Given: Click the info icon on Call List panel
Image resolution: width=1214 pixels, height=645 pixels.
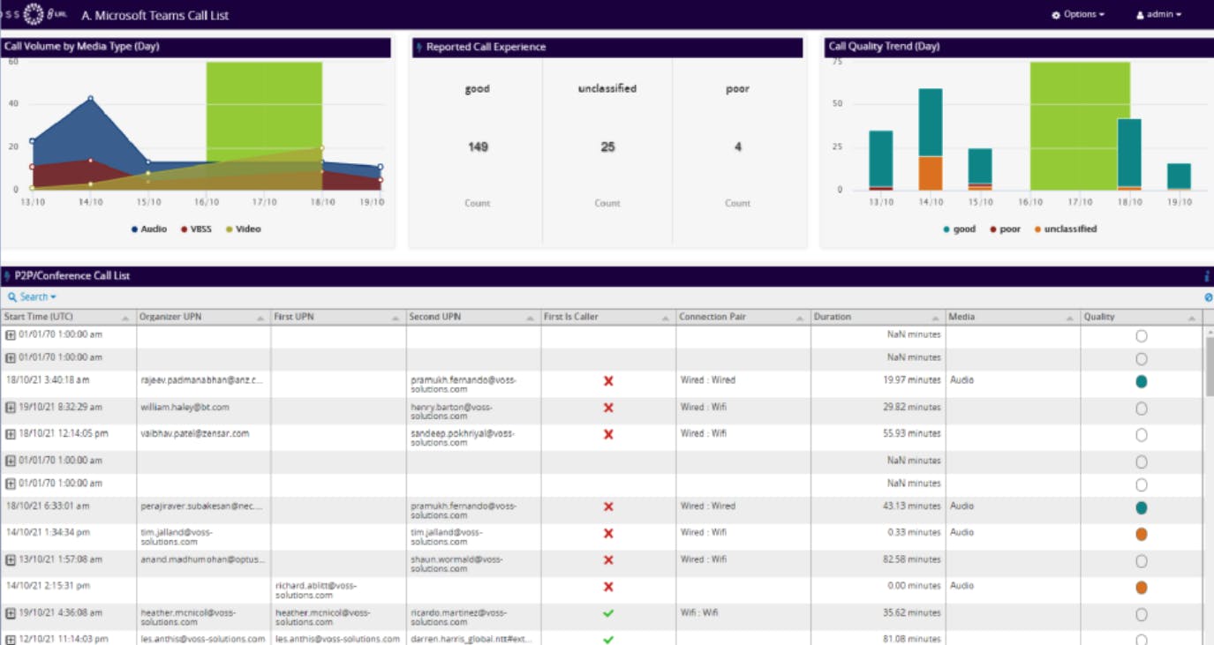Looking at the screenshot, I should coord(1207,276).
